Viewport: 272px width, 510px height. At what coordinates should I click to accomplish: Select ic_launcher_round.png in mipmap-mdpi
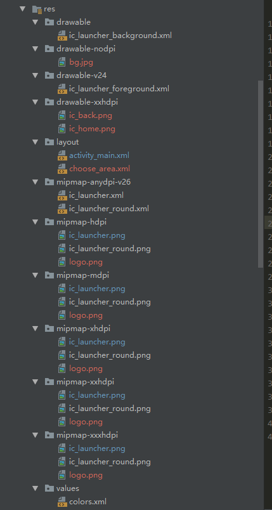(x=110, y=302)
